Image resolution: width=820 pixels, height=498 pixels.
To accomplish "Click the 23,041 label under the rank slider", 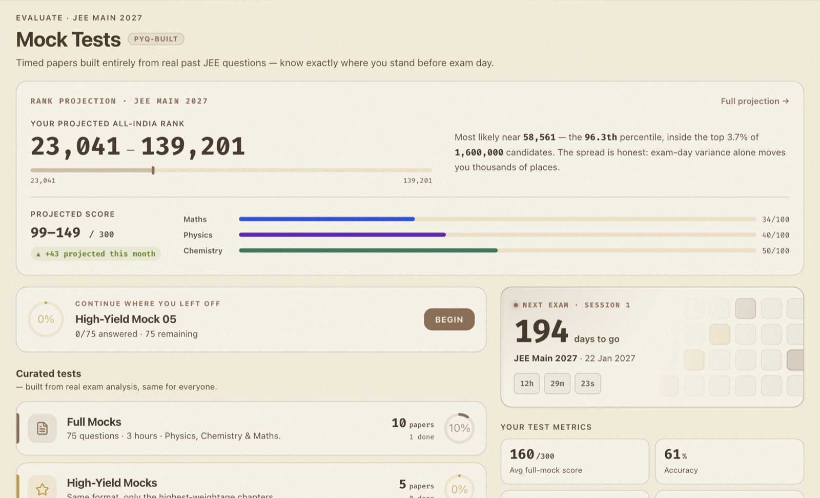I will click(x=43, y=181).
